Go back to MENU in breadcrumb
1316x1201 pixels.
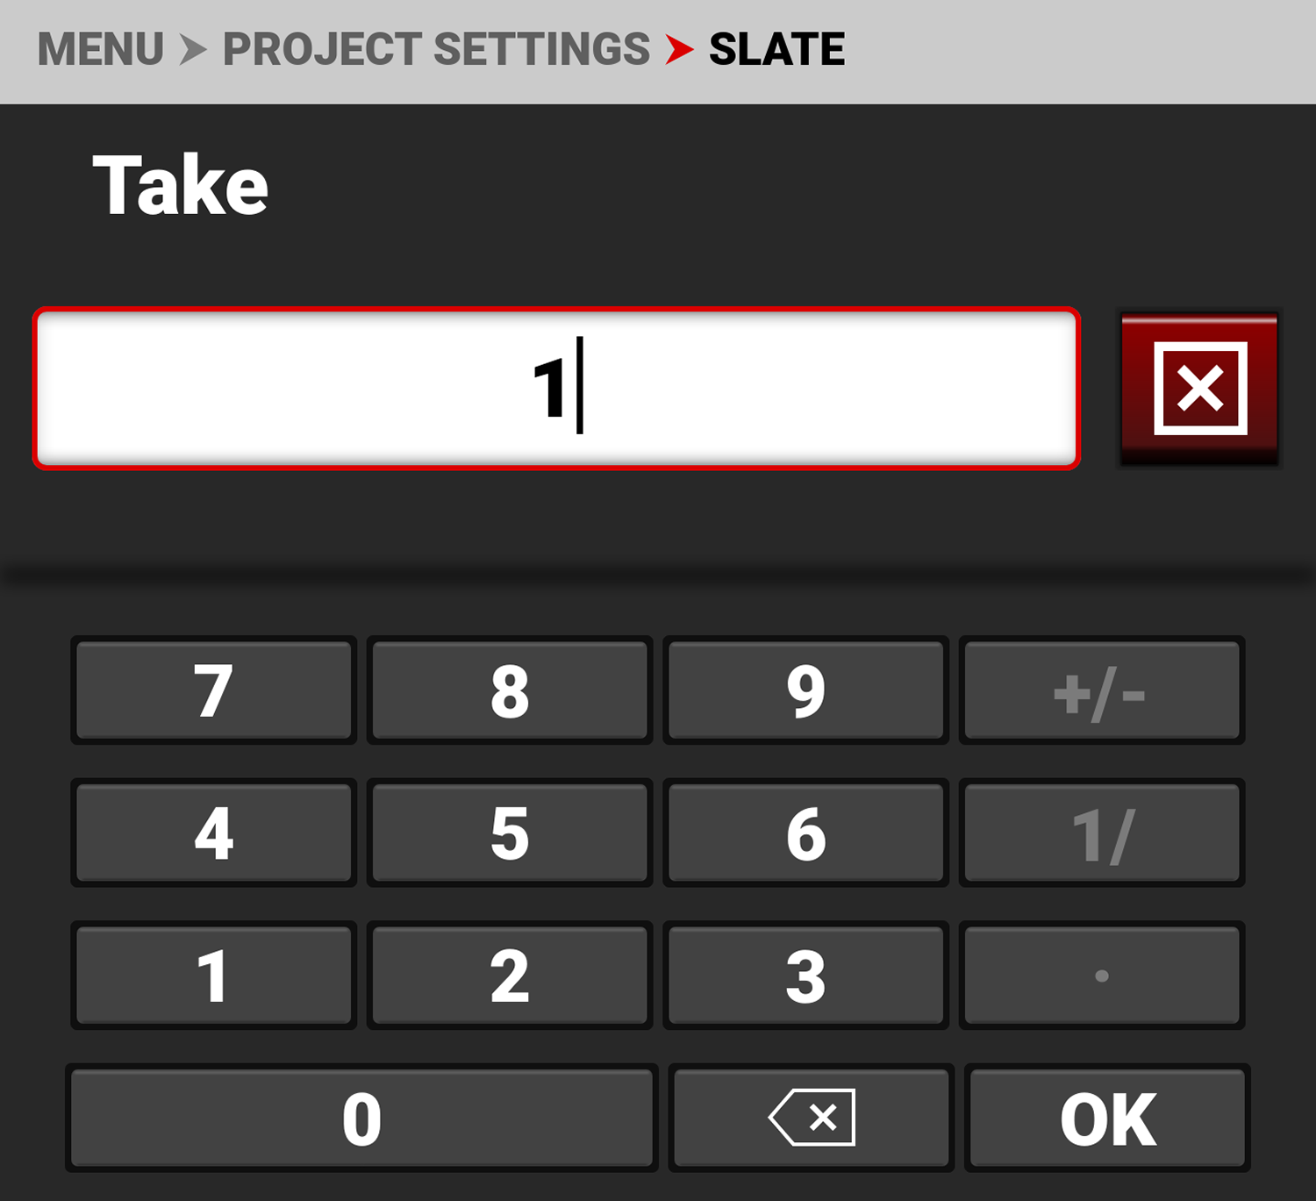pyautogui.click(x=101, y=49)
